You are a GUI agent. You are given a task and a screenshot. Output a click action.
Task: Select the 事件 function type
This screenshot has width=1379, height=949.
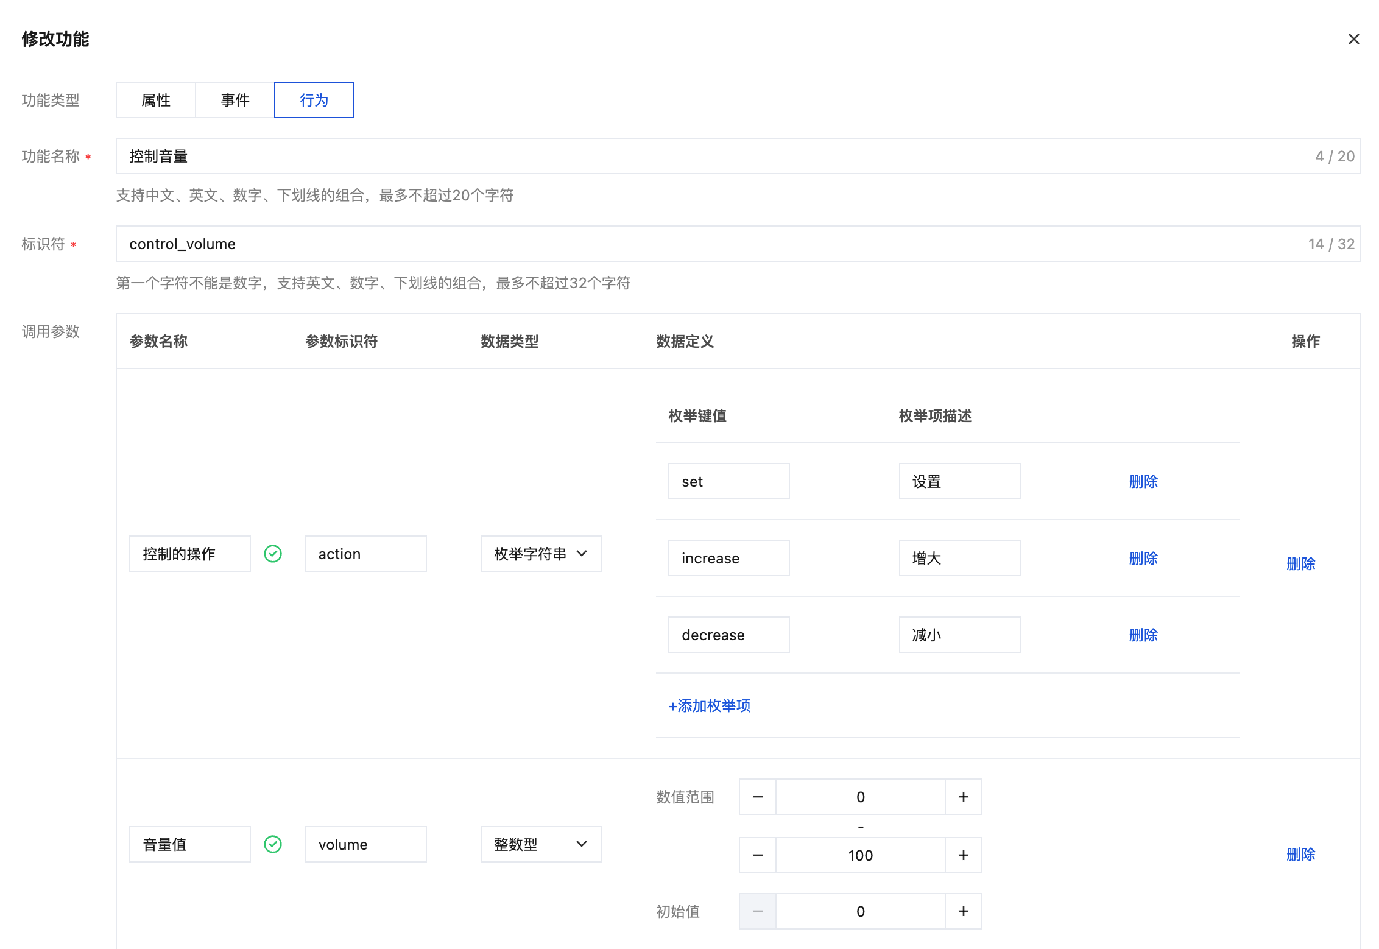[235, 100]
